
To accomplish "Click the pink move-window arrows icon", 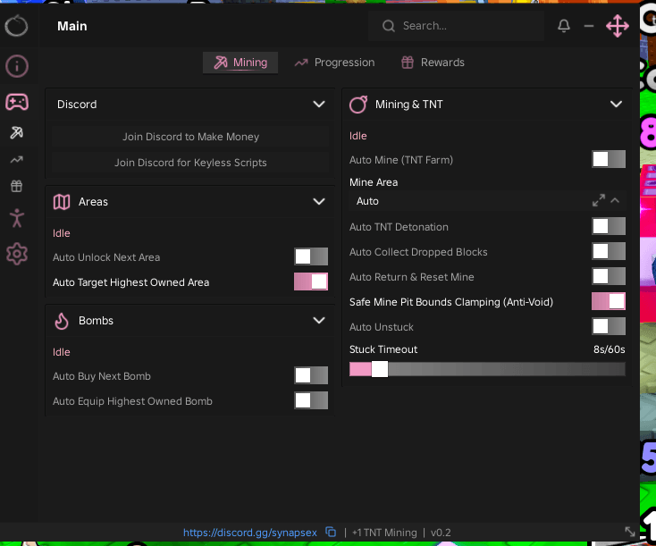I will [x=617, y=26].
